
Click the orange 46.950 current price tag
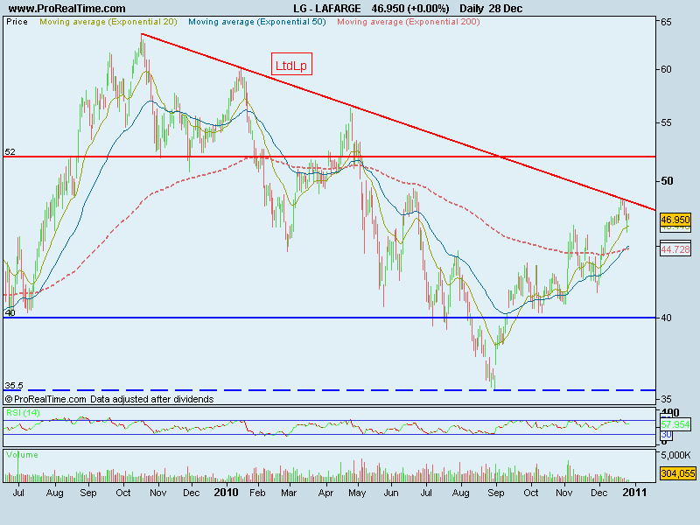click(675, 220)
